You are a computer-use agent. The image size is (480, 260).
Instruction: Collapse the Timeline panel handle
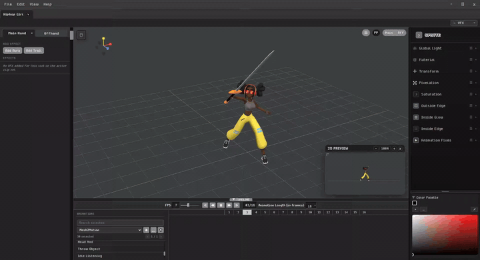click(241, 199)
